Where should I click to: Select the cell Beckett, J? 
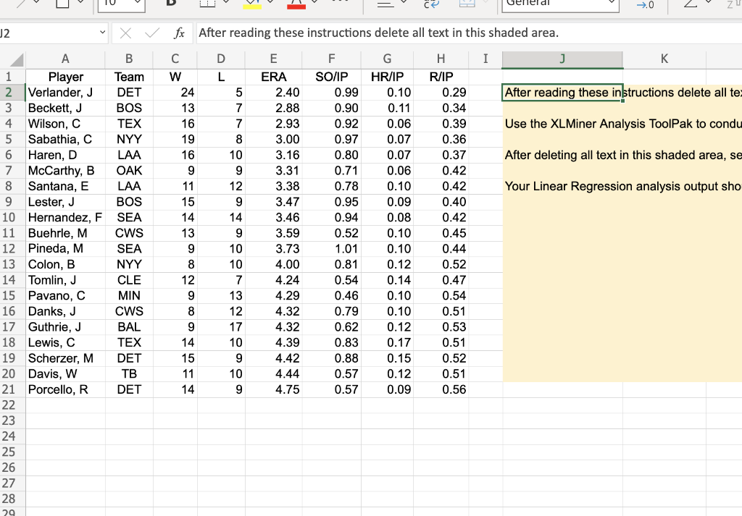(65, 109)
